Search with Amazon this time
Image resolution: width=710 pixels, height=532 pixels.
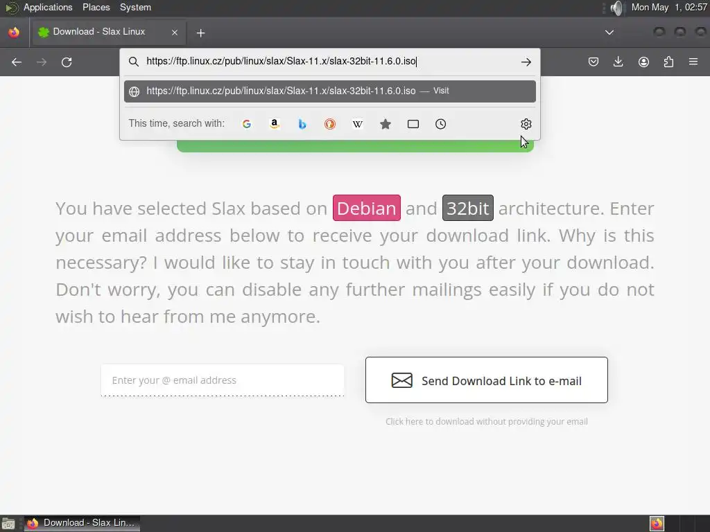point(275,124)
